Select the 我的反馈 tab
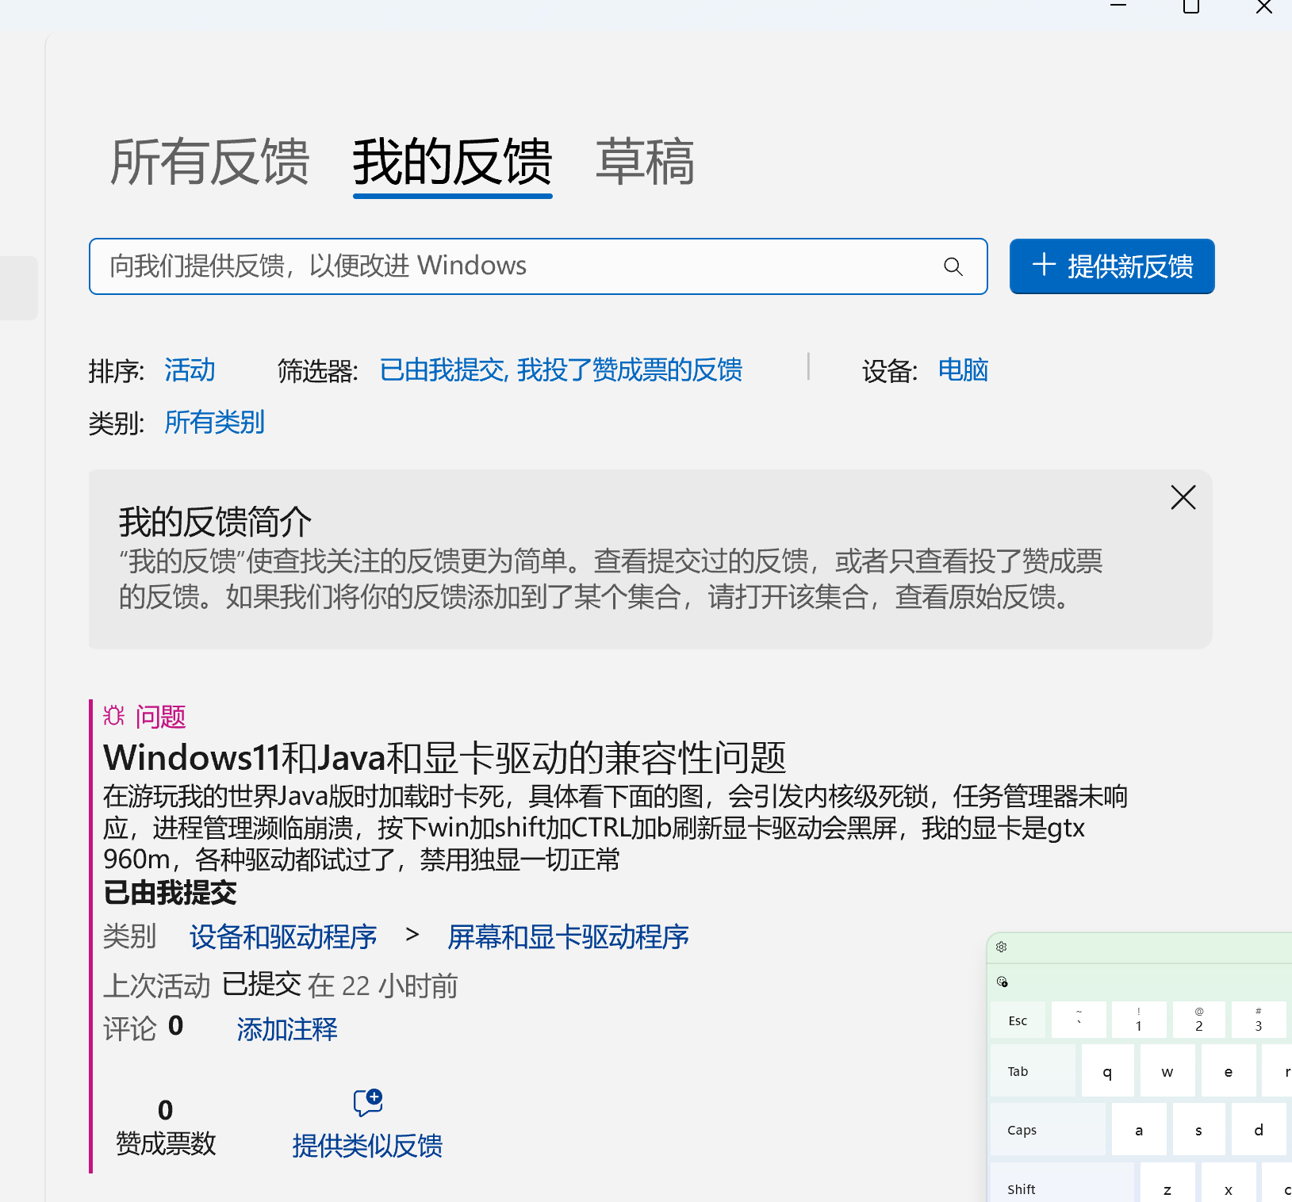This screenshot has width=1292, height=1202. coord(452,163)
